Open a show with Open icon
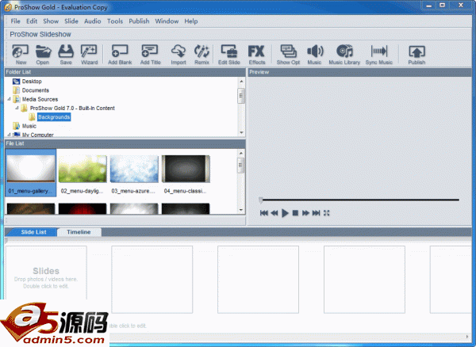 43,55
